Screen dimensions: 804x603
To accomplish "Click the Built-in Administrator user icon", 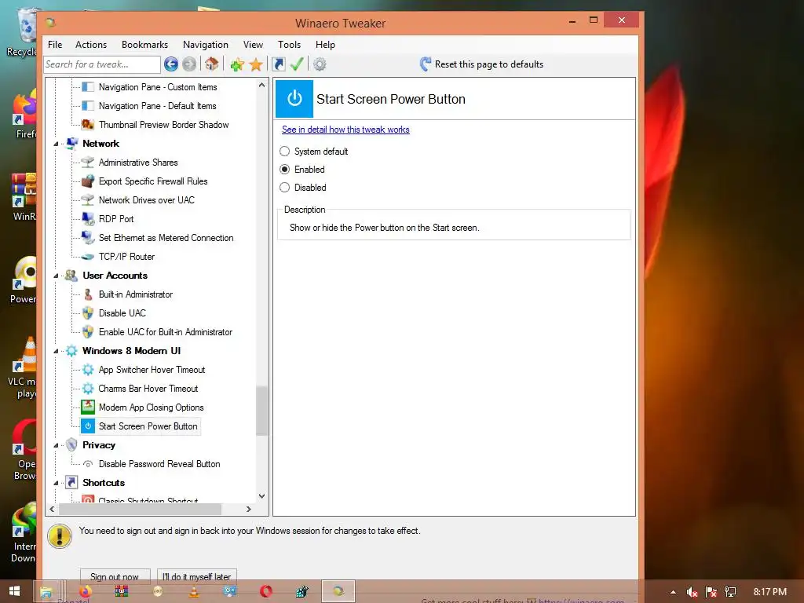I will click(88, 294).
